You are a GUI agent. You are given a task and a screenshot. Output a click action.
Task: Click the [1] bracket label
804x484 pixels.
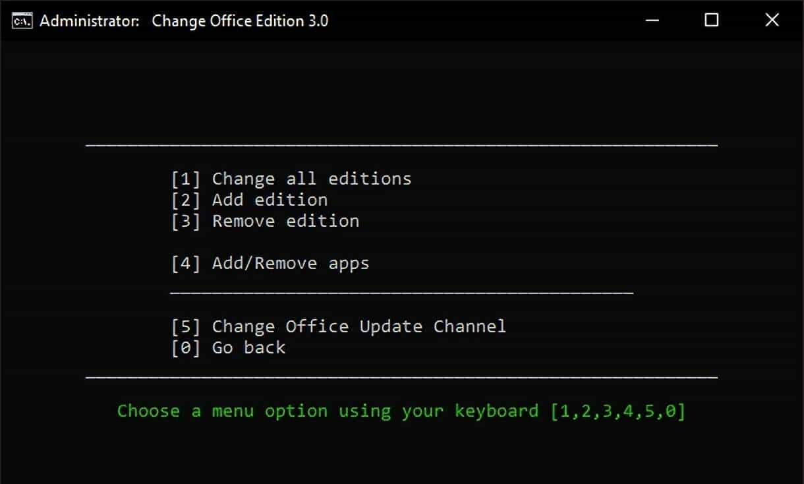[187, 178]
